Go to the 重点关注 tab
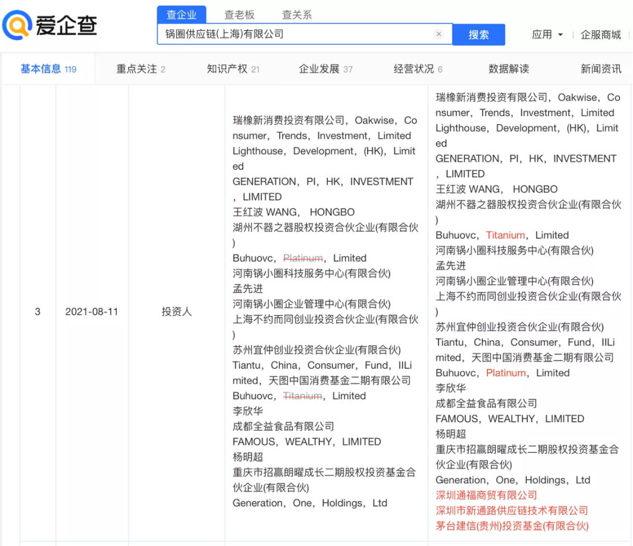This screenshot has height=546, width=633. (141, 69)
